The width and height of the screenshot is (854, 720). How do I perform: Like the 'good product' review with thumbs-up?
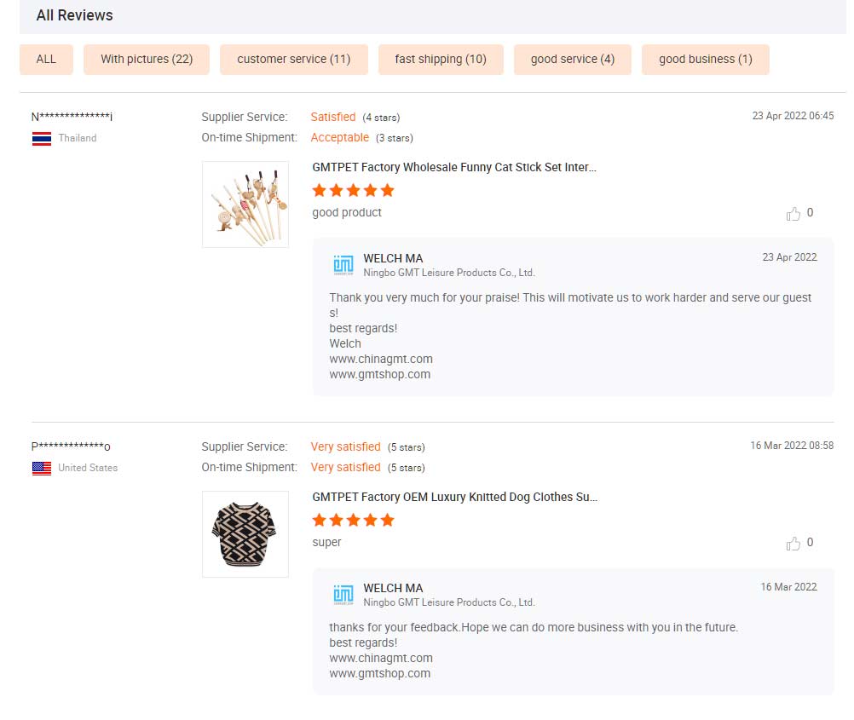click(x=793, y=214)
